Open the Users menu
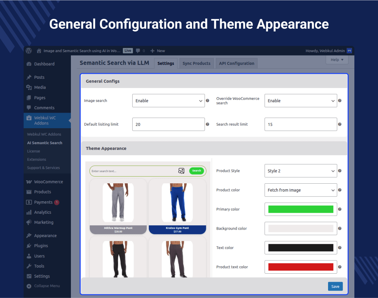The height and width of the screenshot is (298, 378). coord(47,256)
